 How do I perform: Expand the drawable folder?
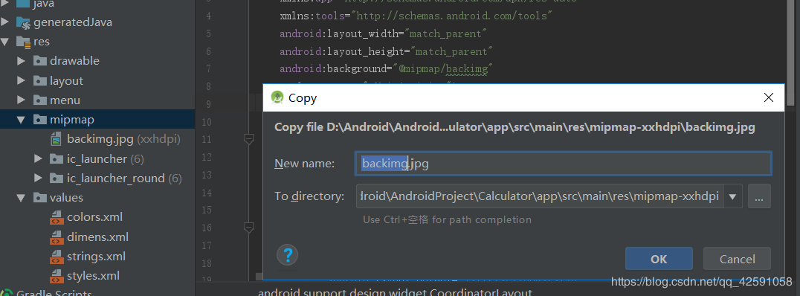click(22, 61)
